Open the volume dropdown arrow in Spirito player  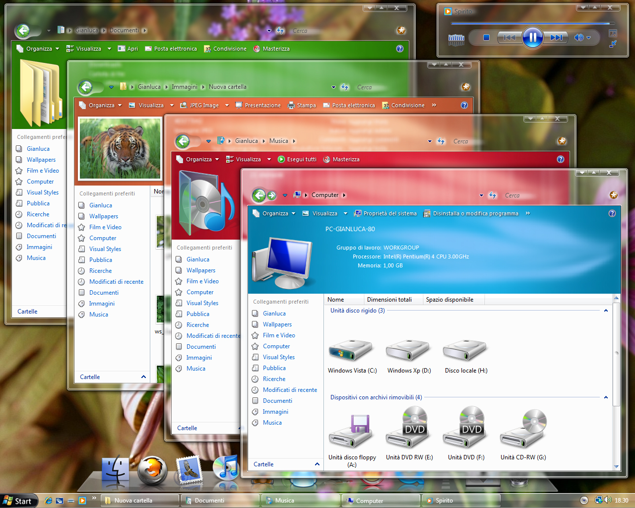[x=589, y=37]
